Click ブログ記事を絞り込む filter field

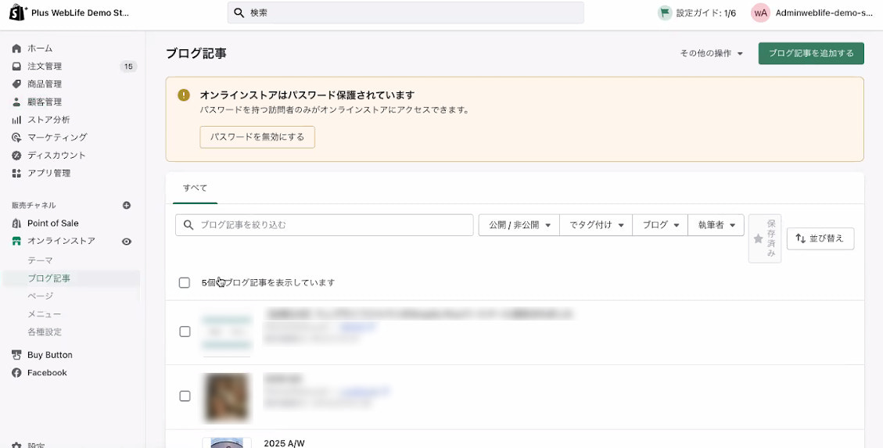coord(325,225)
